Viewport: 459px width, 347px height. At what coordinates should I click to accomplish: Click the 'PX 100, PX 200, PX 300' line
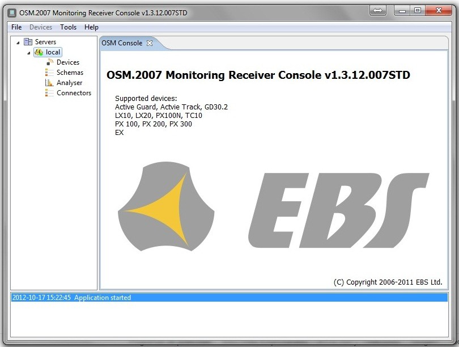pyautogui.click(x=154, y=124)
